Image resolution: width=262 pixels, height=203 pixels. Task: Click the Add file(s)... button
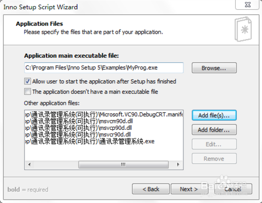[214, 115]
